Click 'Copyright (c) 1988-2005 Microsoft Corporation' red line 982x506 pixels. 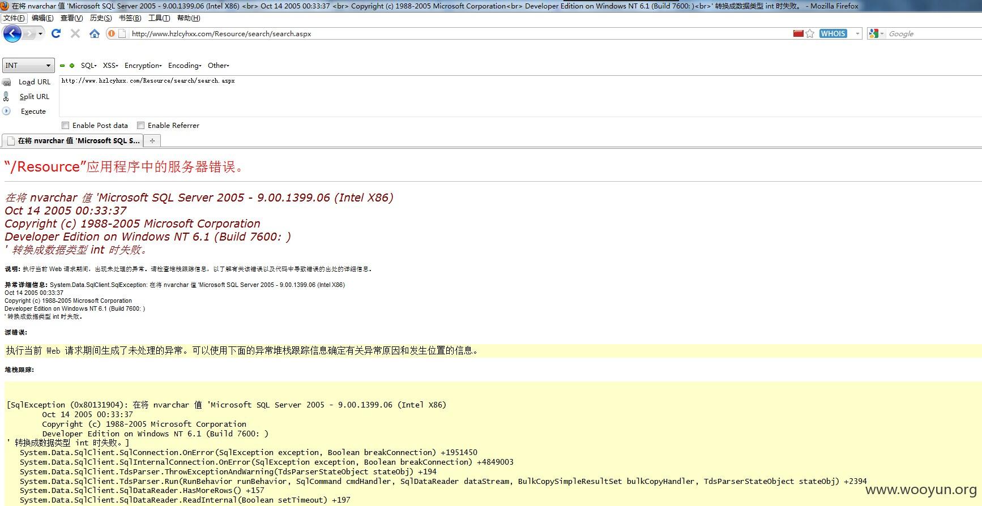click(133, 224)
